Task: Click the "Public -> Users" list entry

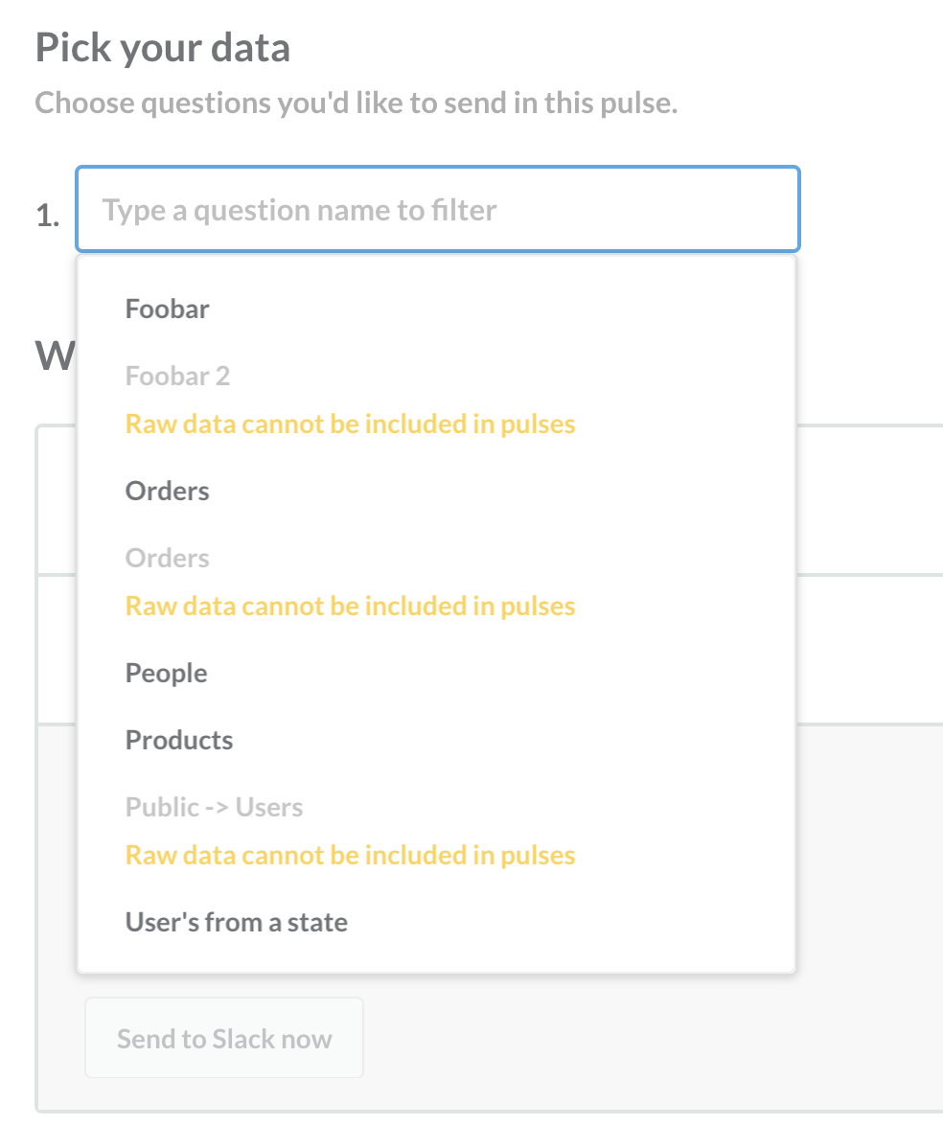Action: pyautogui.click(x=214, y=807)
